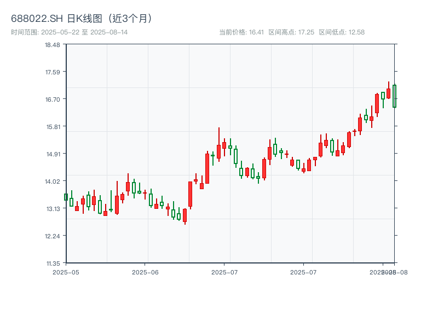Click the 16.70 y-axis tick label
438x328 pixels.
pyautogui.click(x=53, y=99)
